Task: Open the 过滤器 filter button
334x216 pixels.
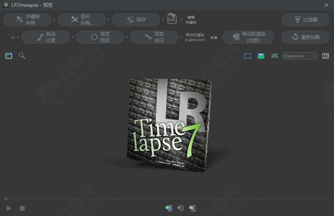Action: click(305, 20)
